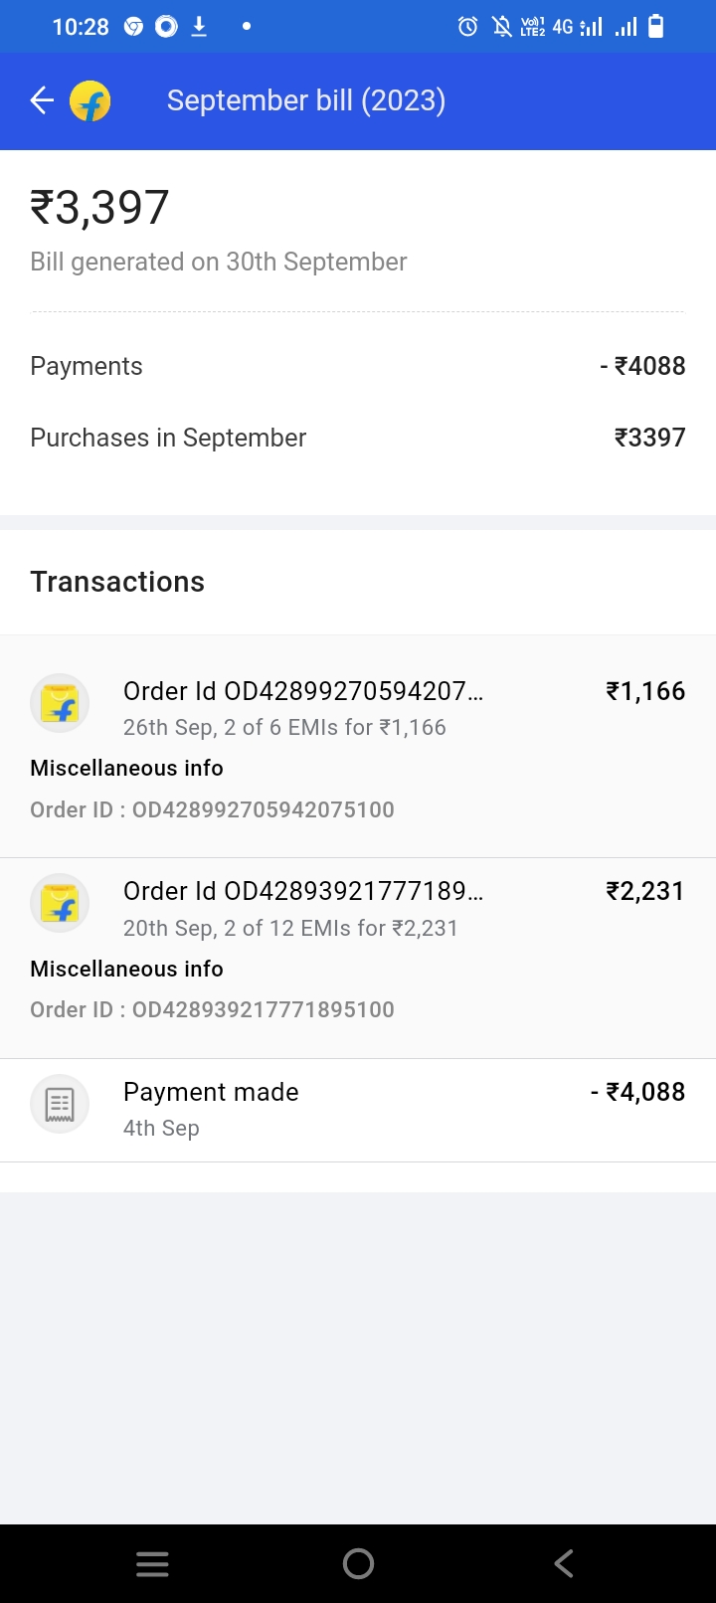Tap the battery icon in status bar
This screenshot has height=1603, width=716.
point(655,27)
